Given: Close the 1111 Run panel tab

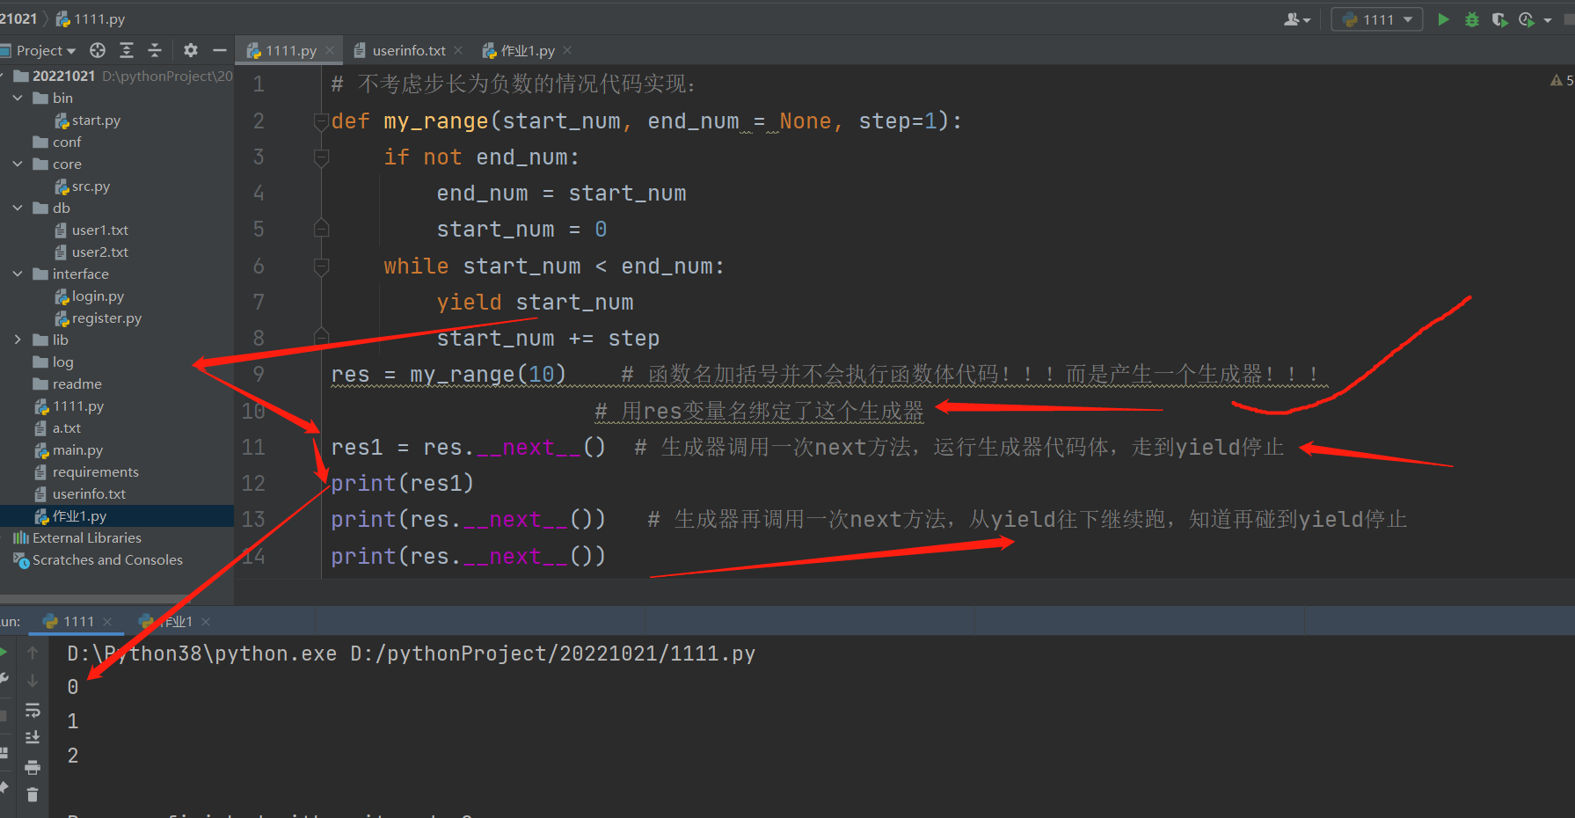Looking at the screenshot, I should point(107,621).
